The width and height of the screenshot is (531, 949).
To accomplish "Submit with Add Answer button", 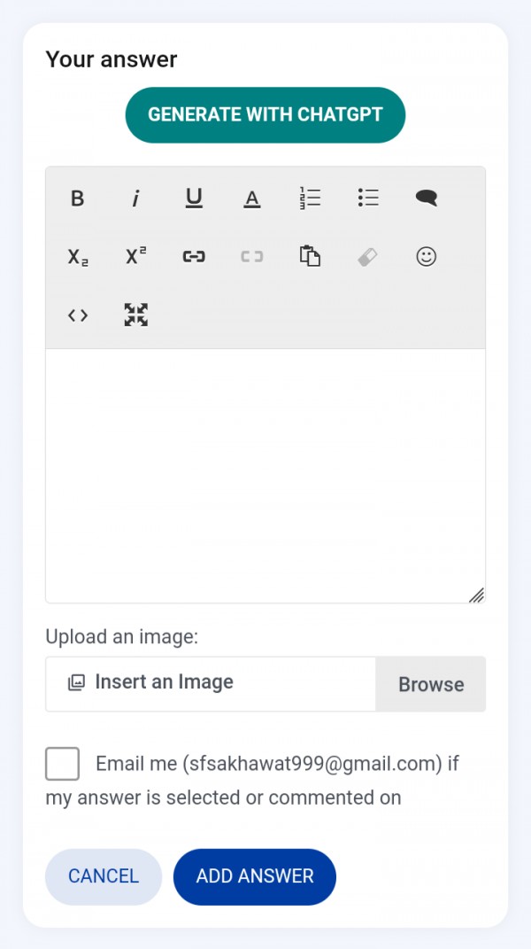I will (255, 876).
